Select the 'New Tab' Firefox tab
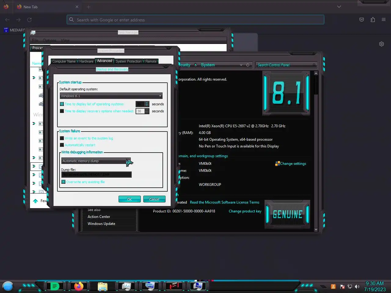 47,7
